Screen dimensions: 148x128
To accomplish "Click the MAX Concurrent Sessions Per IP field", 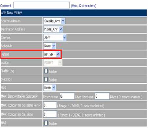I will 50,105.
